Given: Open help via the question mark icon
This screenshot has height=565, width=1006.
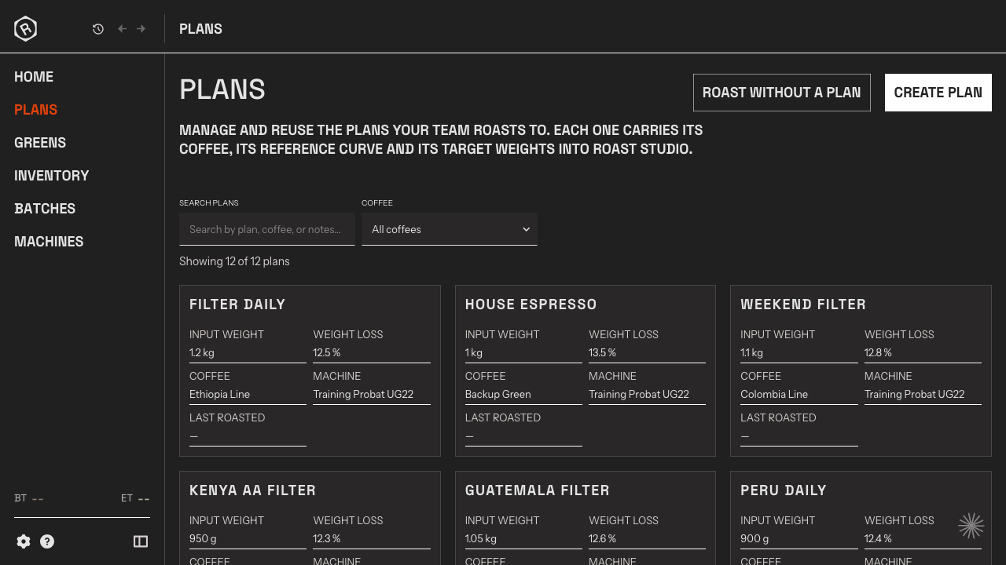Looking at the screenshot, I should (47, 541).
